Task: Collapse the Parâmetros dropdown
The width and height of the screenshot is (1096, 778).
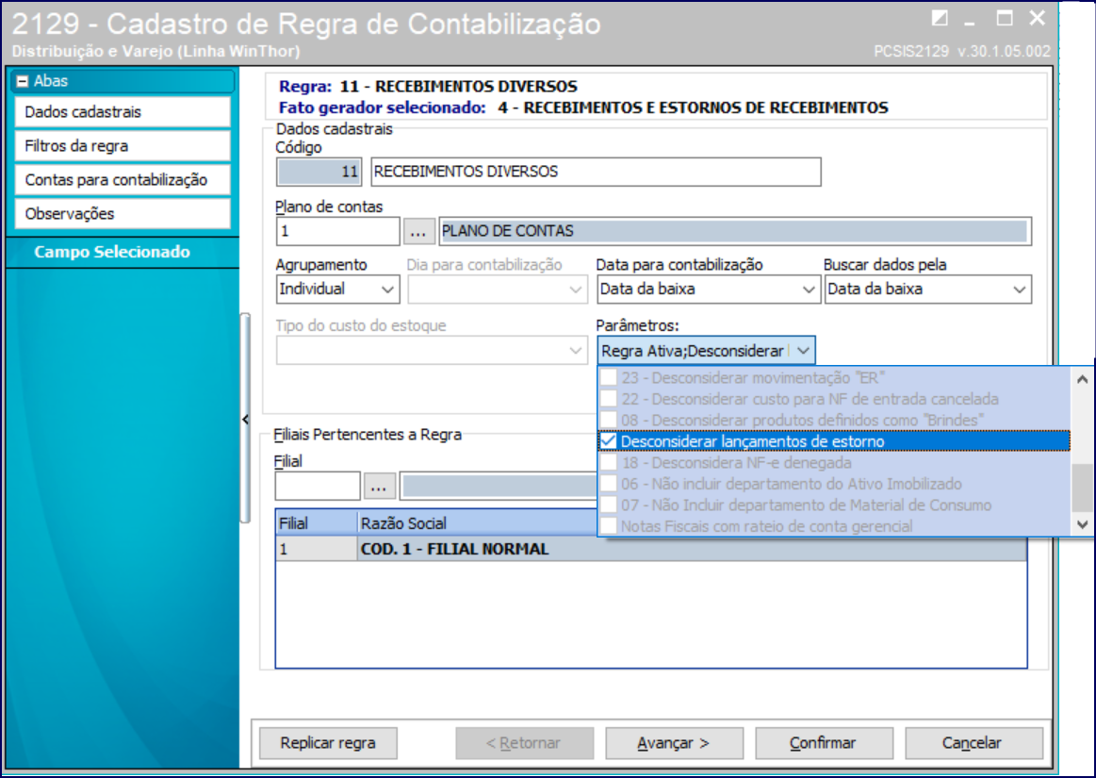Action: click(803, 351)
